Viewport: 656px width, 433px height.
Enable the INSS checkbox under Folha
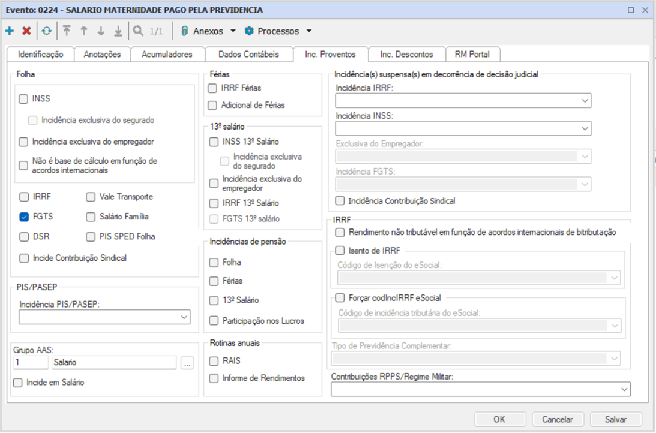pyautogui.click(x=24, y=98)
